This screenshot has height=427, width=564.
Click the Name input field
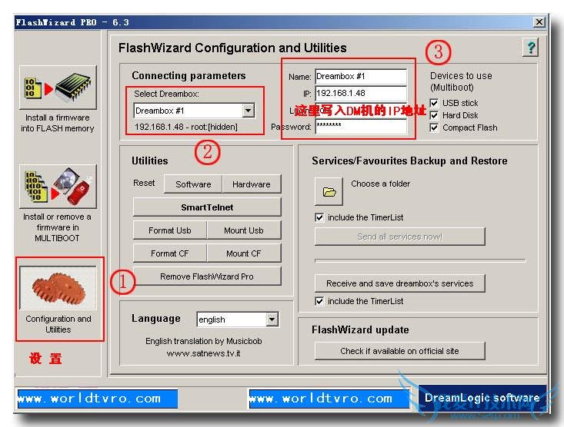[x=361, y=77]
